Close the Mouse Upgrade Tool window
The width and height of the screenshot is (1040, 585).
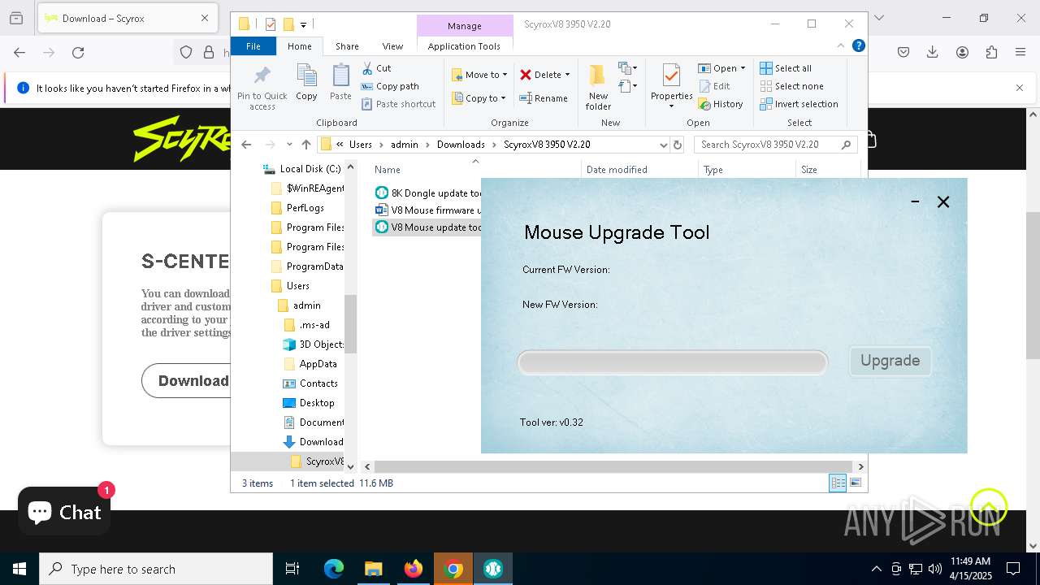point(943,201)
